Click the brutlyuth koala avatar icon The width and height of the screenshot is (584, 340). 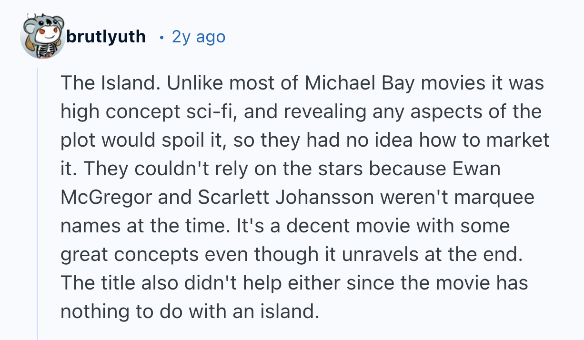coord(42,37)
